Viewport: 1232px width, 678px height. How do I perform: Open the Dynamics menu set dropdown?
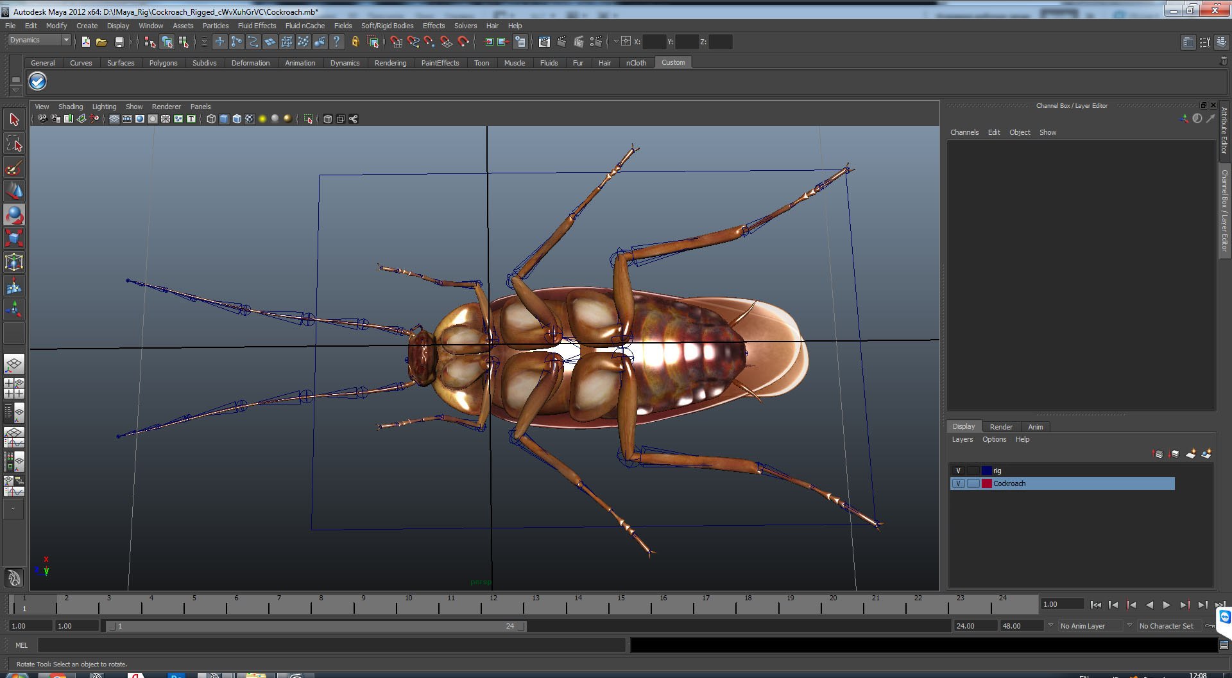point(39,40)
